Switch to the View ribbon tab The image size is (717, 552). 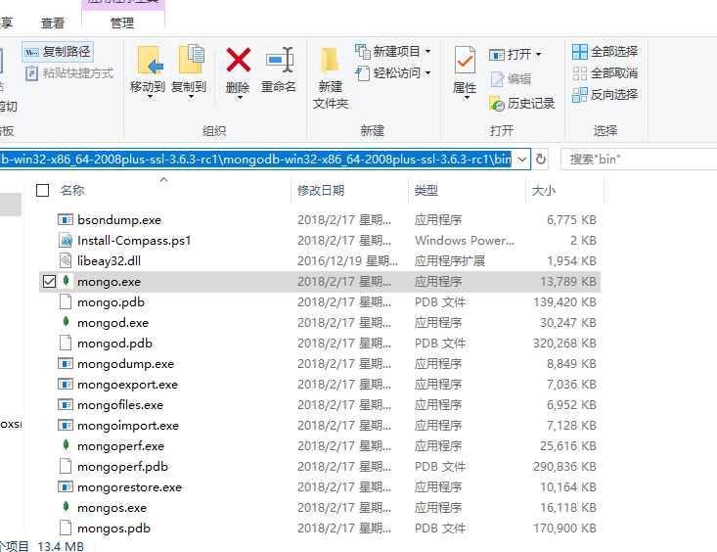tap(53, 23)
